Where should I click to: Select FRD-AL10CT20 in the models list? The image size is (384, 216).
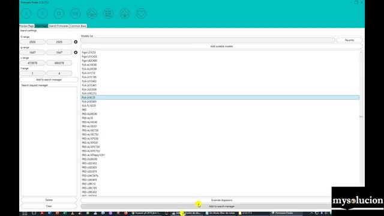pyautogui.click(x=90, y=131)
